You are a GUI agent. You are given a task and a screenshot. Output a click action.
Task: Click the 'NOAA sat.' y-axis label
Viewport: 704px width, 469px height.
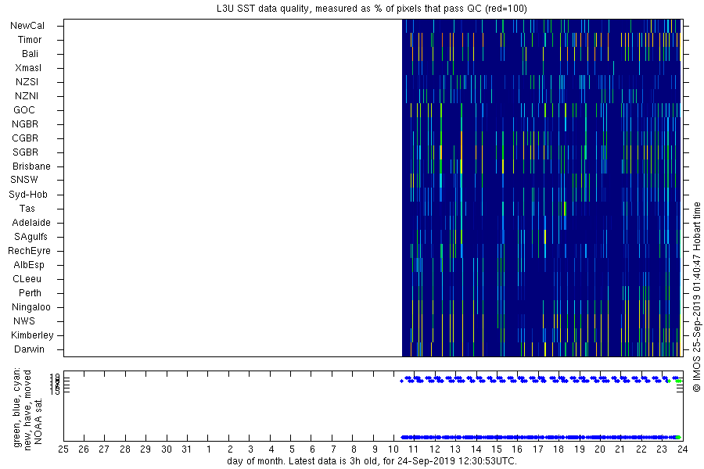(x=38, y=421)
